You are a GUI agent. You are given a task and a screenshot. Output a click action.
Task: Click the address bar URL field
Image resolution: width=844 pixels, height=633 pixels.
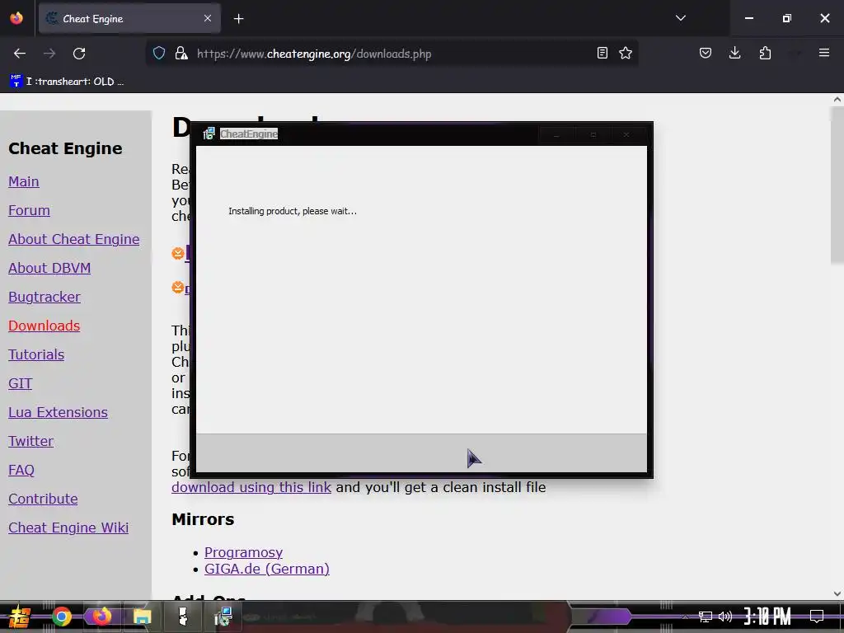(x=393, y=54)
